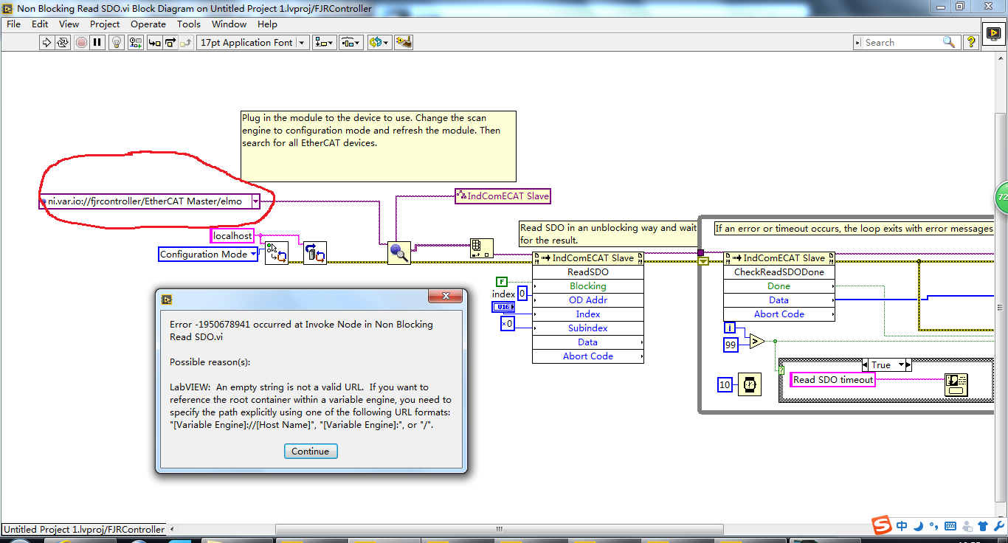Click the Index Array node icon
Image resolution: width=1008 pixels, height=543 pixels.
point(481,248)
